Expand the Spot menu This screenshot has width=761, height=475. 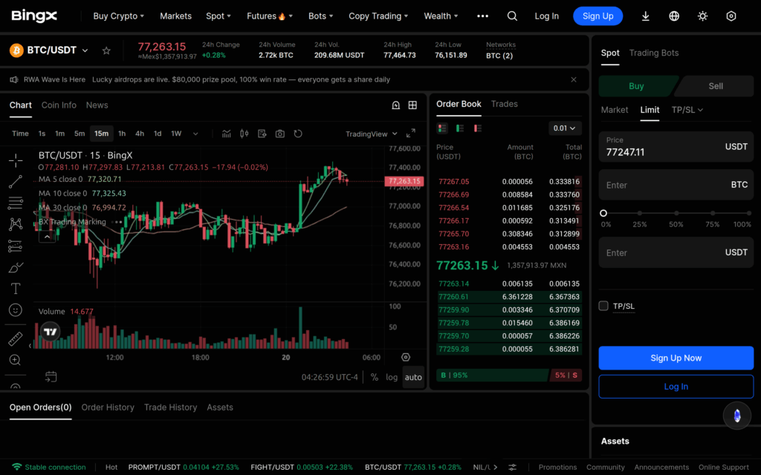pos(218,16)
